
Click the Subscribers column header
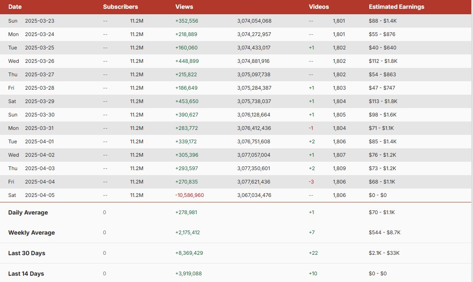pos(121,7)
